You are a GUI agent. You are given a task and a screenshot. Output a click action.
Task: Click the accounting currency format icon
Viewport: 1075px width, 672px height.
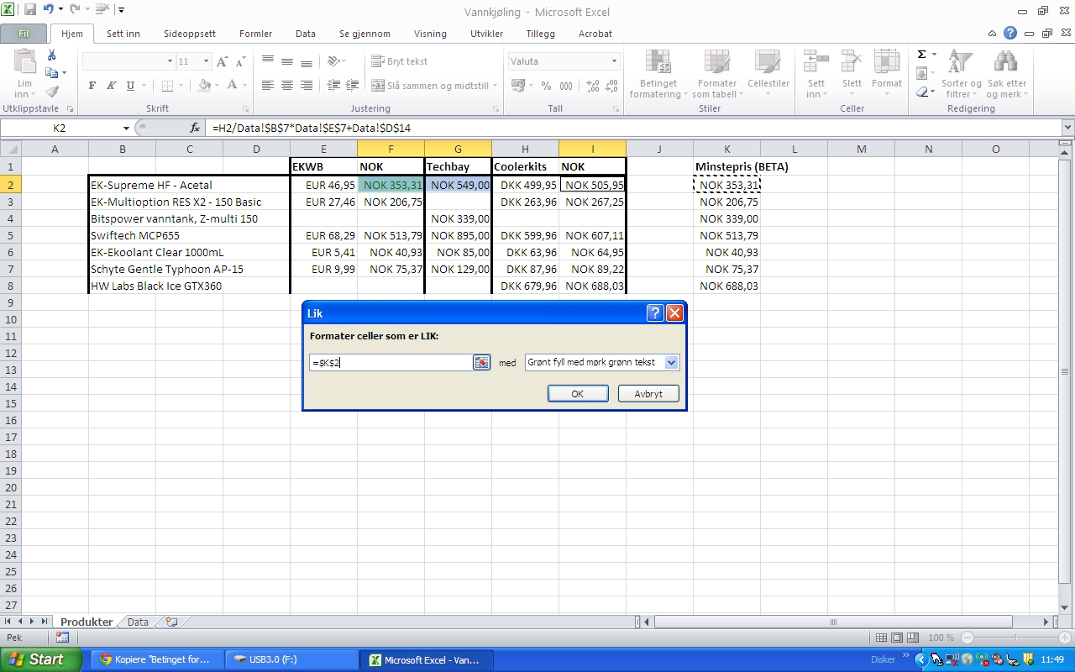[517, 86]
